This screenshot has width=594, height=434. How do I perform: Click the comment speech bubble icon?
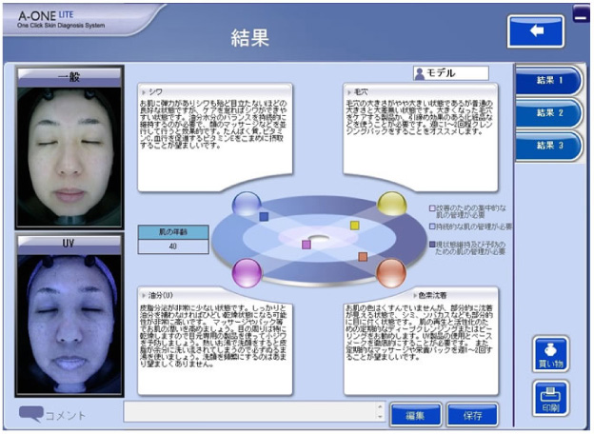[x=31, y=414]
